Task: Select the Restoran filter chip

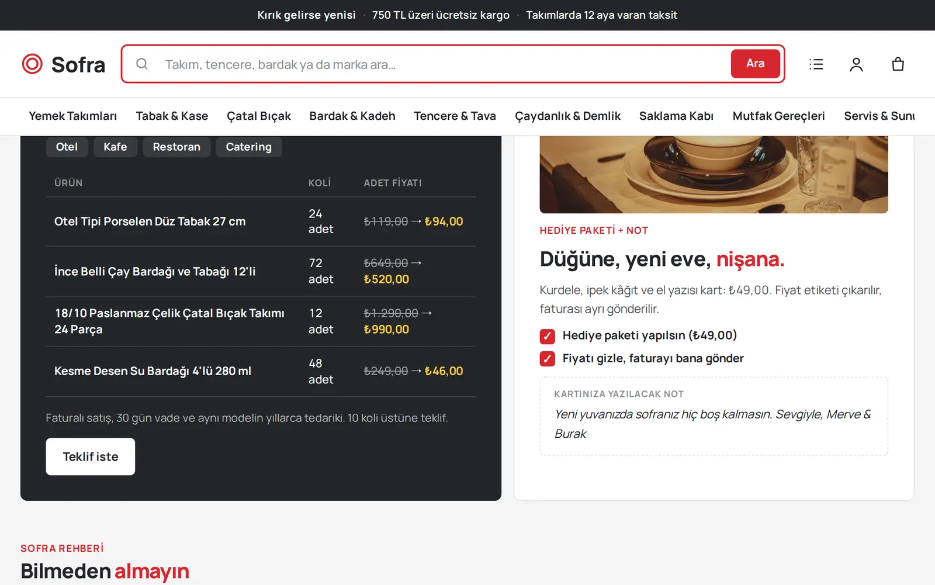Action: click(x=176, y=147)
